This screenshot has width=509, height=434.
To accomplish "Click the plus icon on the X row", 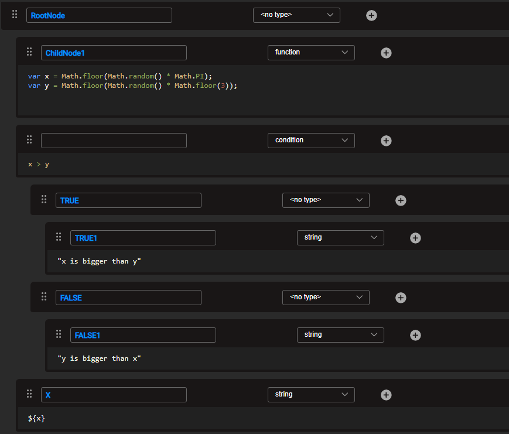I will (x=386, y=395).
